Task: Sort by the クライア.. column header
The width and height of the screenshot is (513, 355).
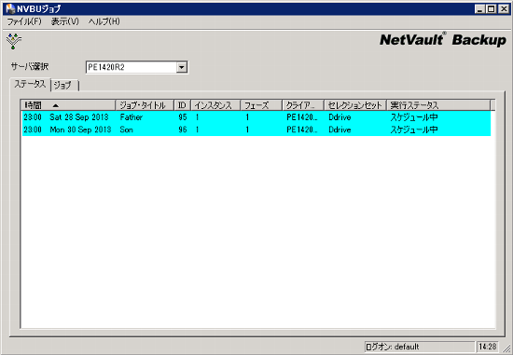Action: [x=303, y=105]
